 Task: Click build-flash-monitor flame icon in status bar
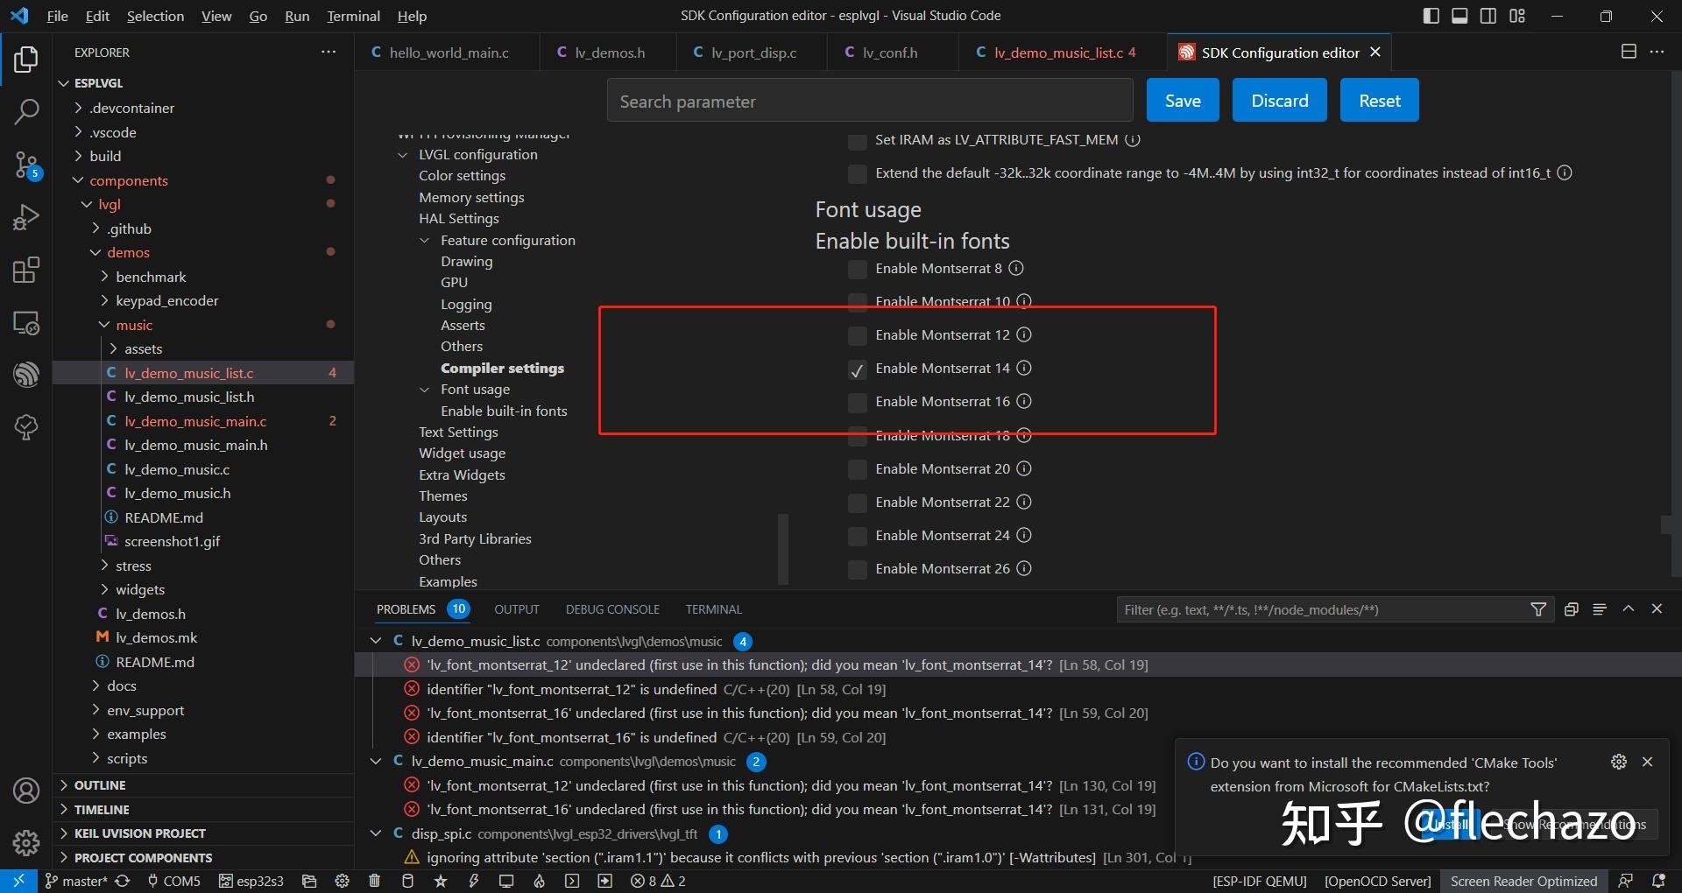(x=539, y=881)
